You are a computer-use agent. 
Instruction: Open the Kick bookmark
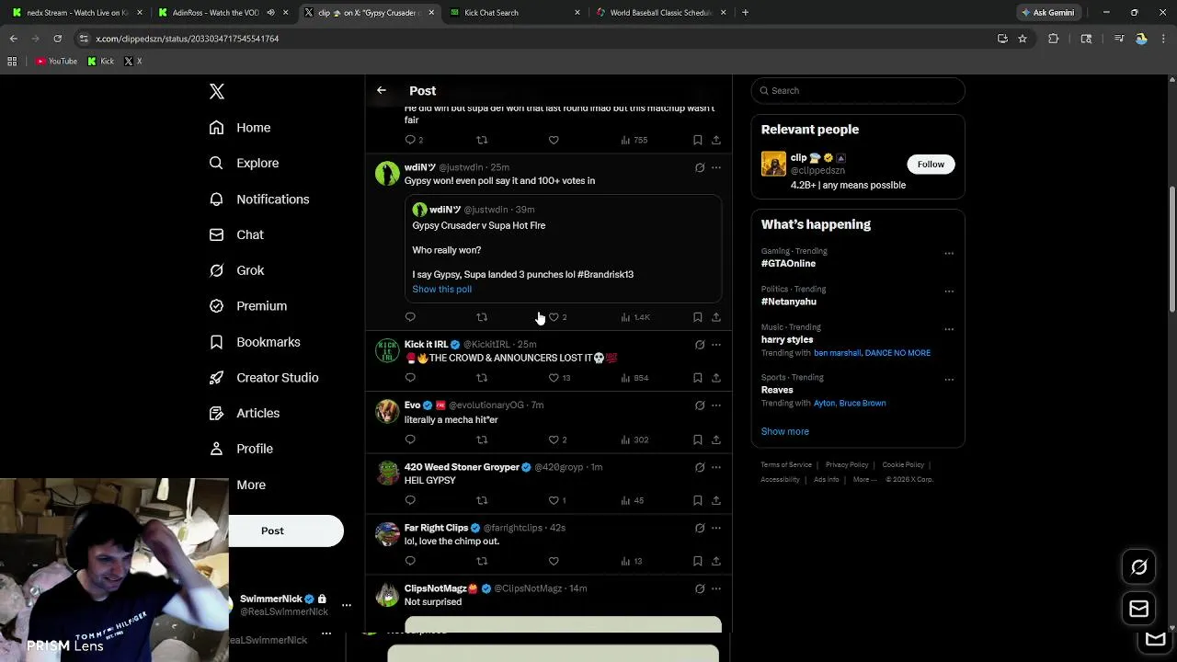(101, 61)
